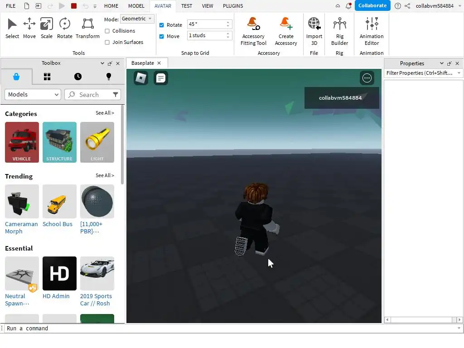Image resolution: width=464 pixels, height=348 pixels.
Task: Open the Properties panel chevron menu
Action: point(441,63)
